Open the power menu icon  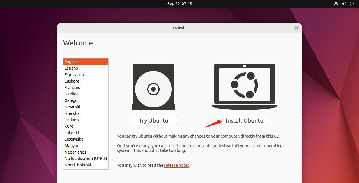click(x=352, y=4)
